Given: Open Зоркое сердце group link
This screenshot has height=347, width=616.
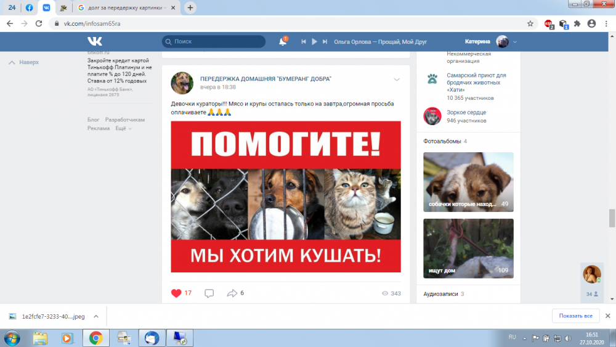Looking at the screenshot, I should tap(466, 112).
